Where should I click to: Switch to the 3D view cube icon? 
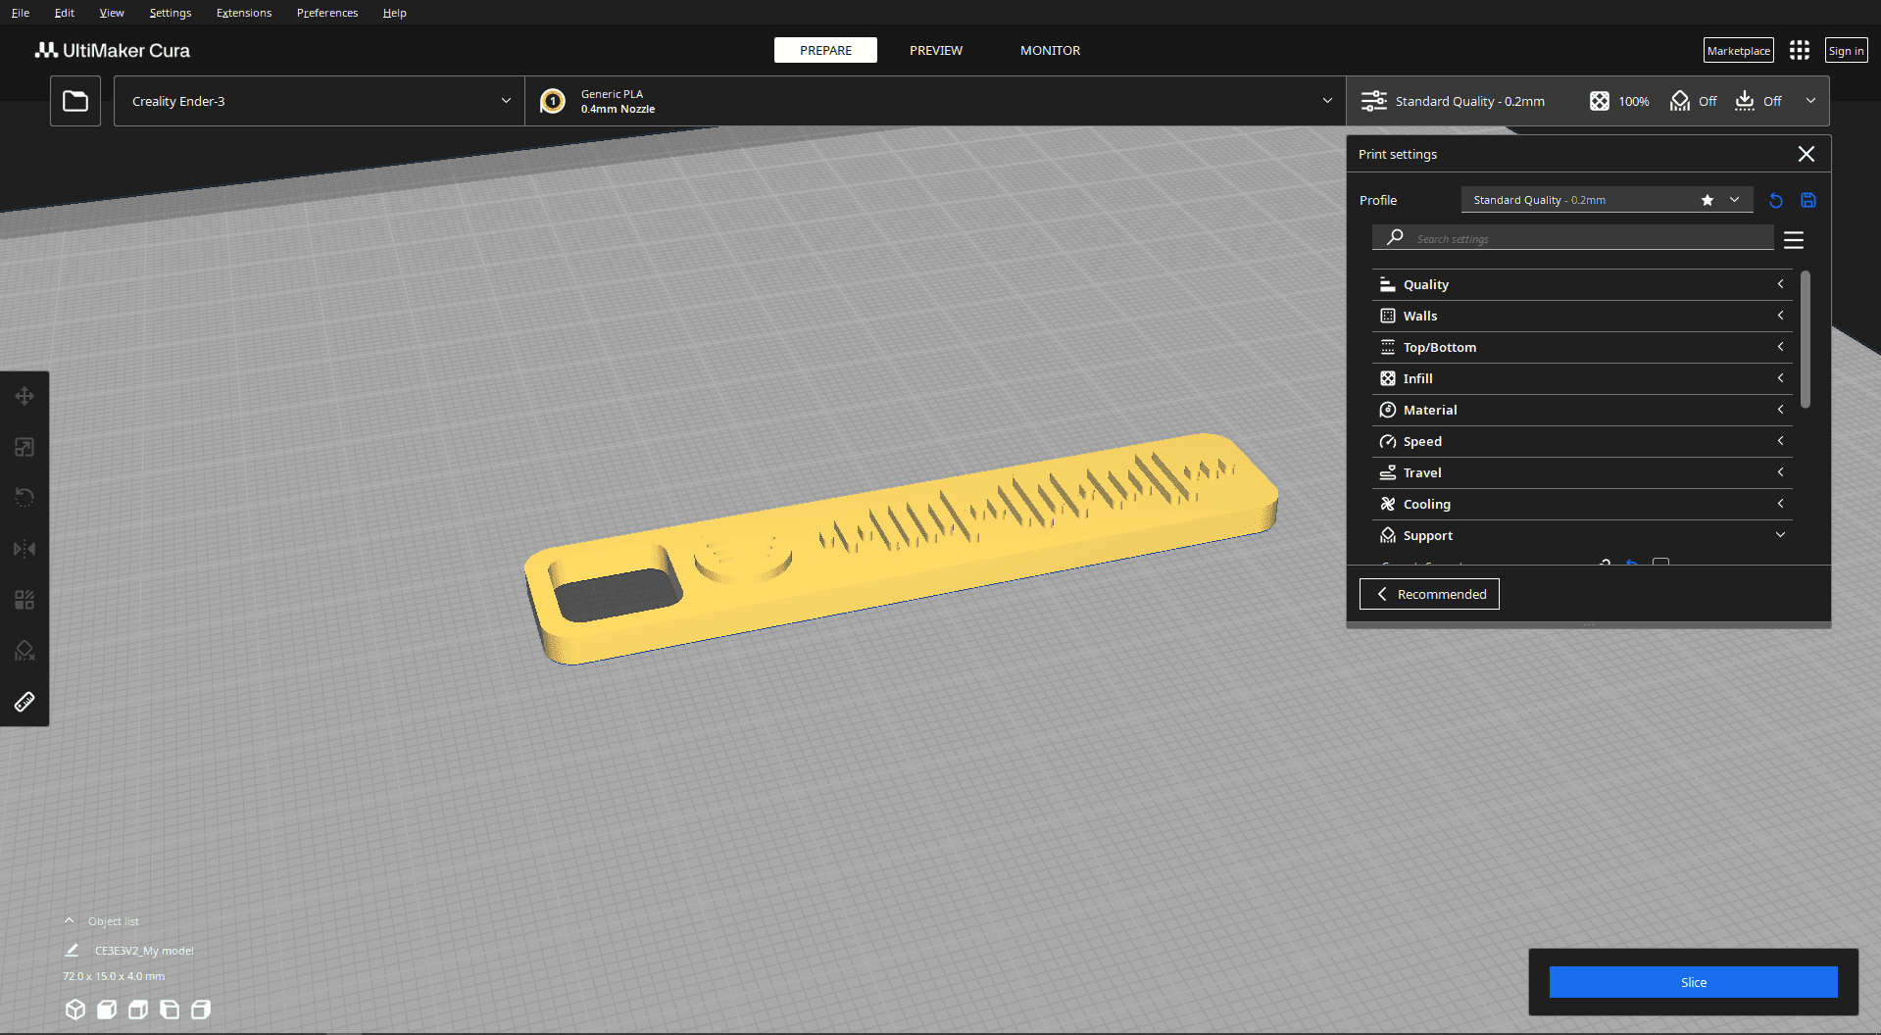pos(75,1010)
